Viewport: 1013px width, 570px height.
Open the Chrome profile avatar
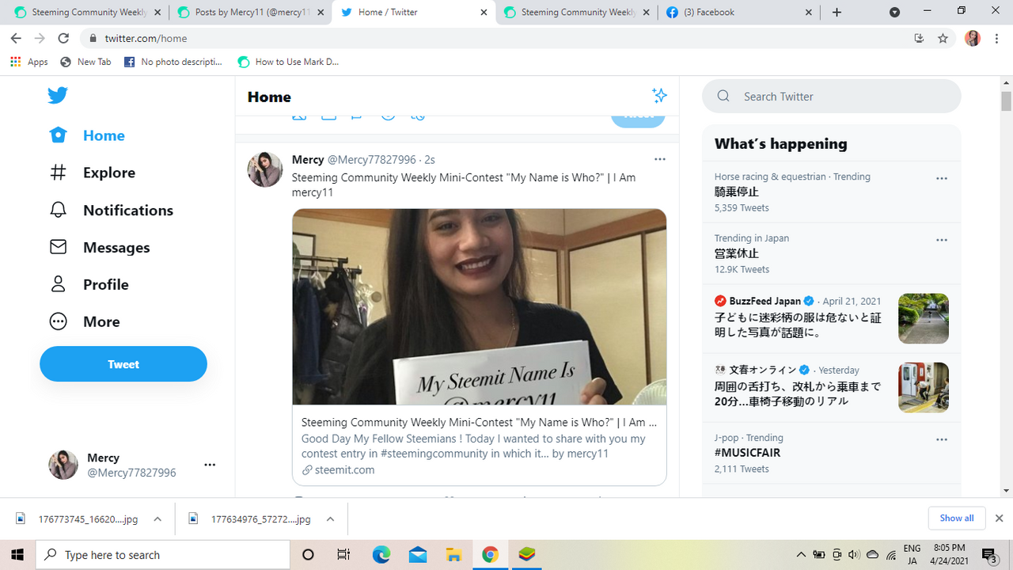tap(973, 38)
